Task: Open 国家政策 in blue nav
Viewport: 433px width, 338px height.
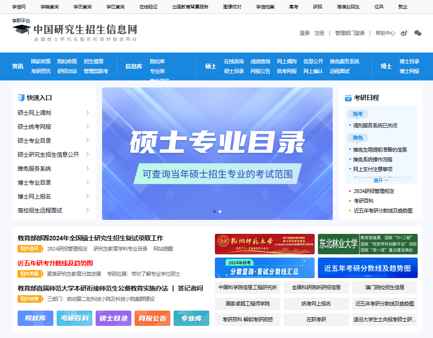Action: pyautogui.click(x=40, y=61)
